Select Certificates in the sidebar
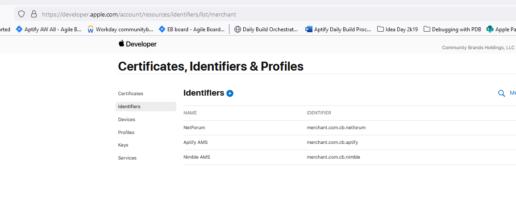Viewport: 516px width, 206px height. pos(131,93)
